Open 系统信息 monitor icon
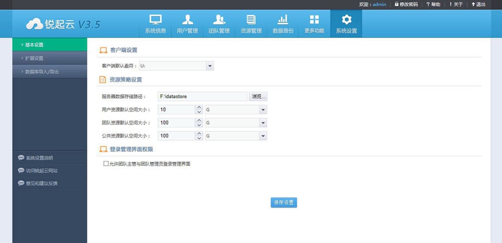This screenshot has width=502, height=243. pyautogui.click(x=155, y=20)
